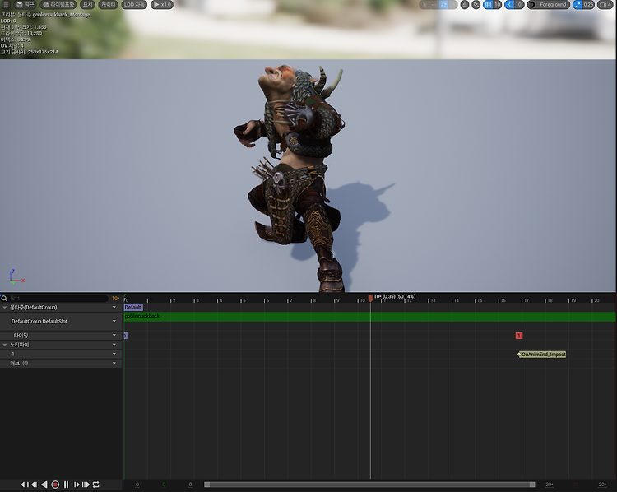This screenshot has width=617, height=492.
Task: Select the 타이밍 timing track row
Action: pos(61,336)
